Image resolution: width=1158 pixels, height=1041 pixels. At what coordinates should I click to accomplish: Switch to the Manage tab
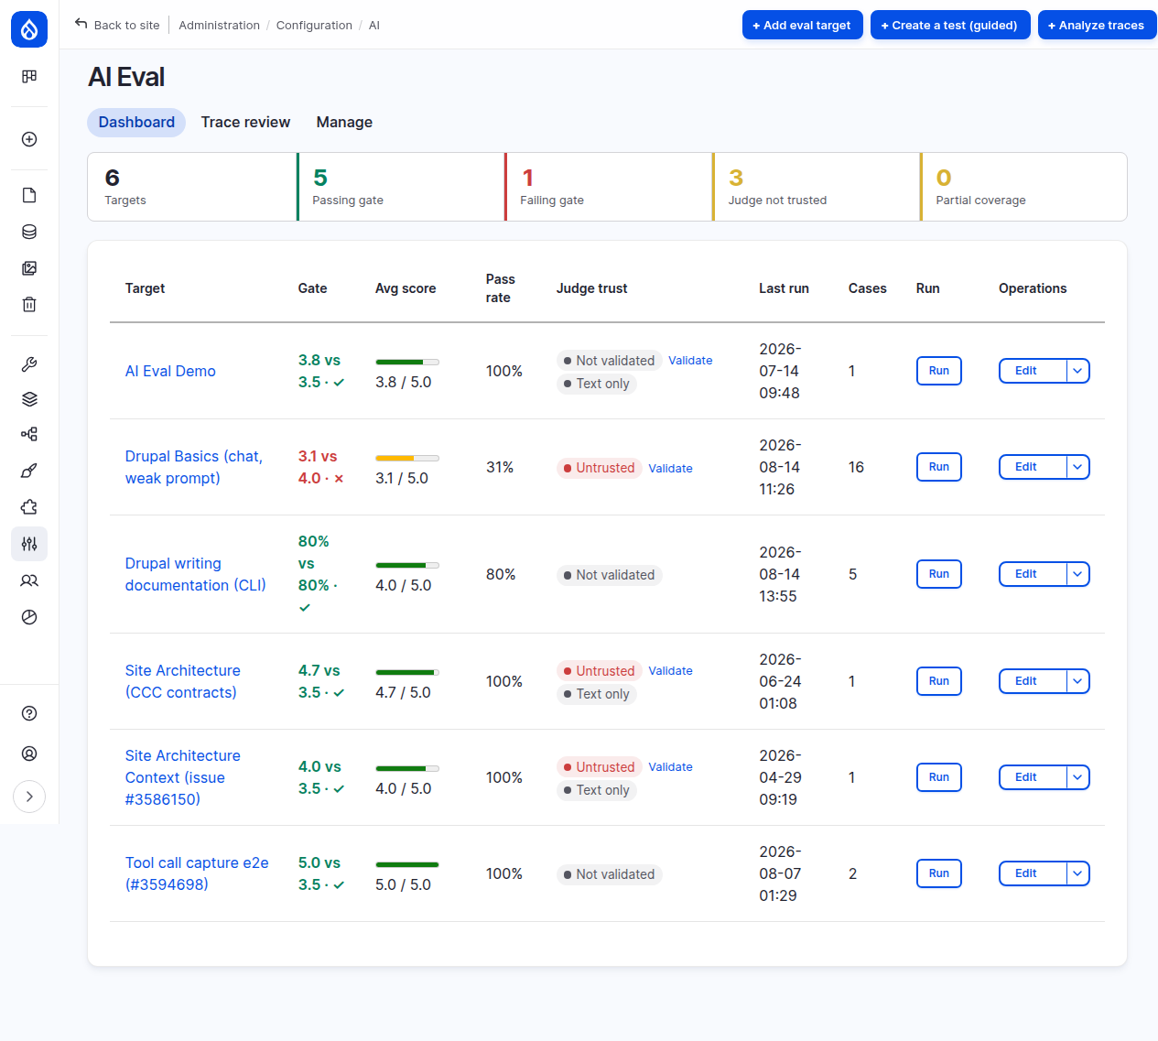point(344,122)
